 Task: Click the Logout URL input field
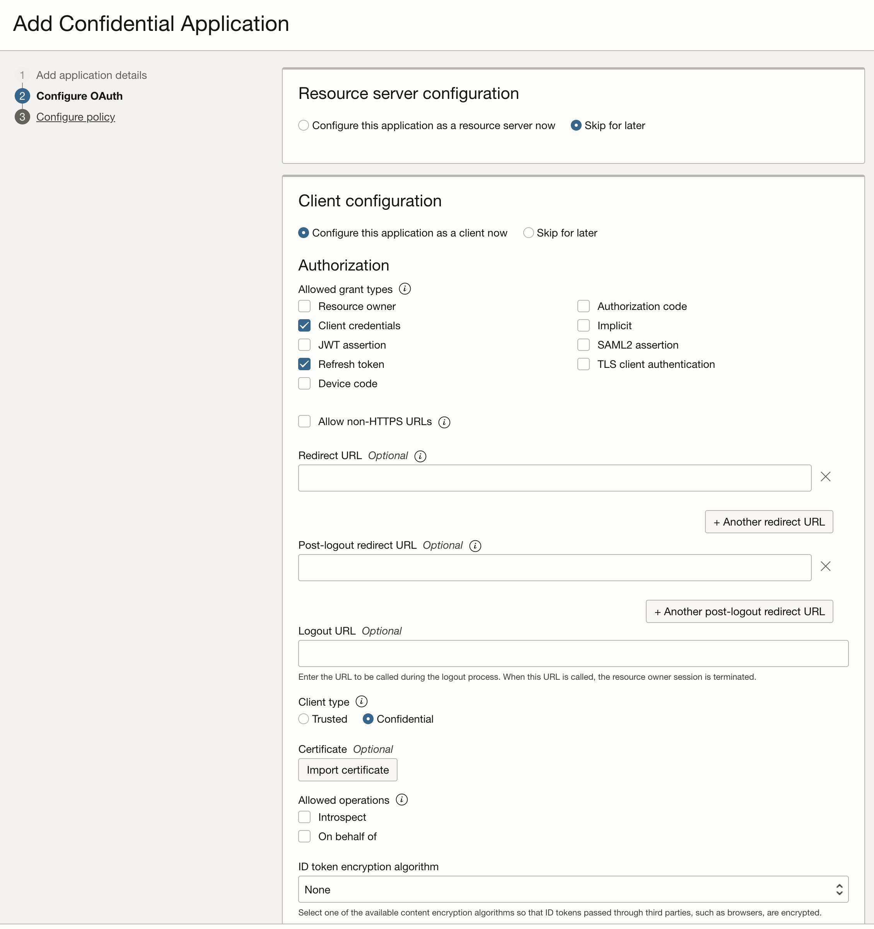[573, 653]
